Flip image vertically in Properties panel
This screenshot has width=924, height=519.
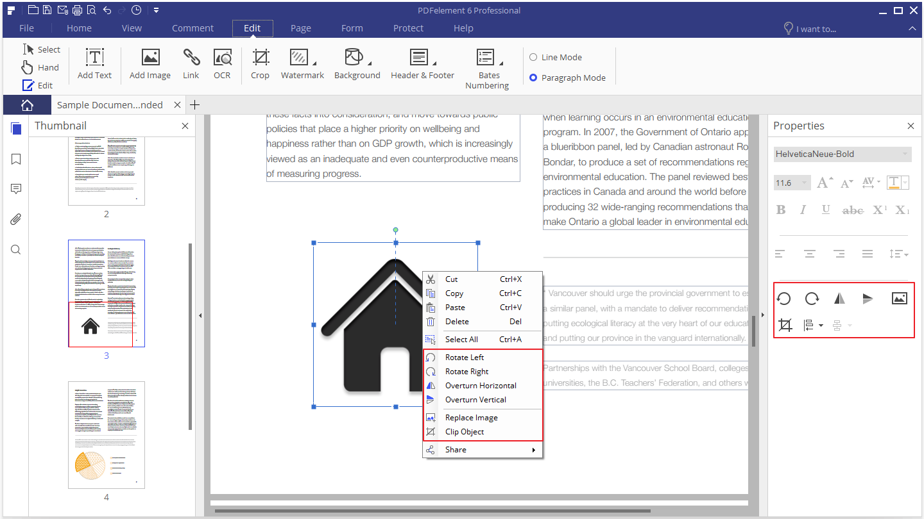click(868, 298)
